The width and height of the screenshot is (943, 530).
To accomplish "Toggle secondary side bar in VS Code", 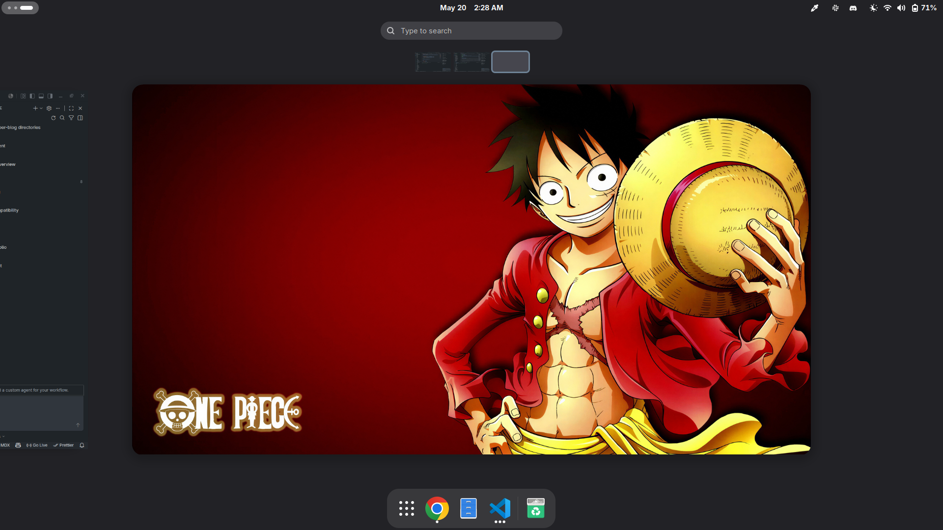I will [50, 96].
